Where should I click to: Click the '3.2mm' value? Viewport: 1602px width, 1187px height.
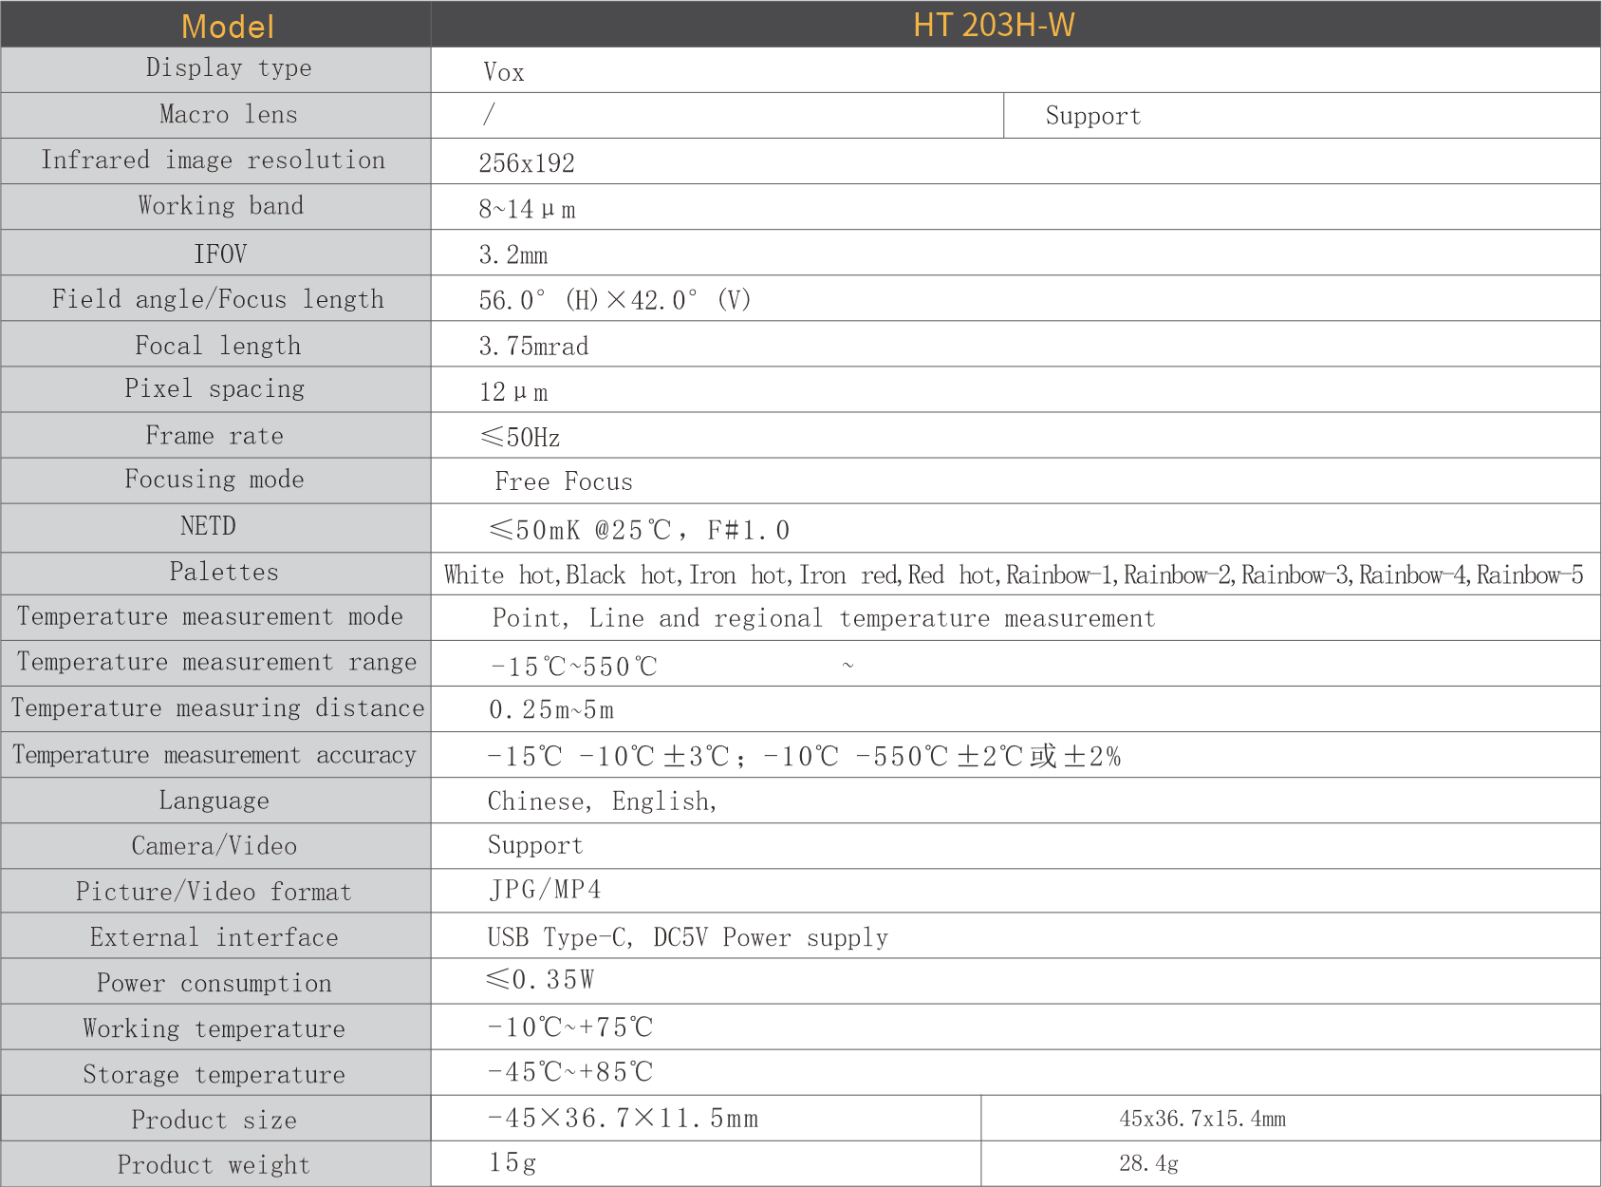[513, 255]
